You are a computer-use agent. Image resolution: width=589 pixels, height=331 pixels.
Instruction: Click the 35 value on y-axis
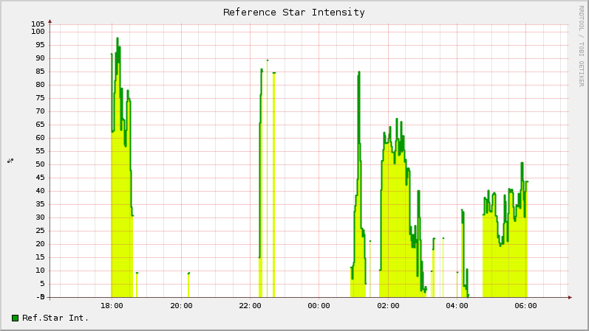click(40, 204)
